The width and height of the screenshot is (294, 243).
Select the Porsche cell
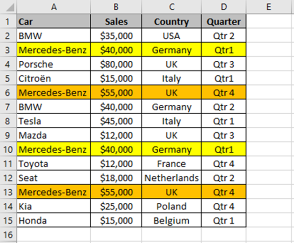pyautogui.click(x=53, y=64)
